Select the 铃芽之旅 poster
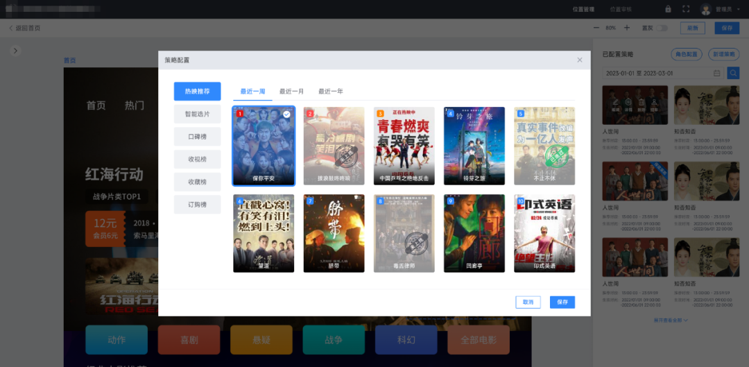 (x=474, y=146)
